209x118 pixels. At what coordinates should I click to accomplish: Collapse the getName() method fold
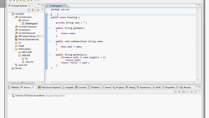click(x=50, y=28)
